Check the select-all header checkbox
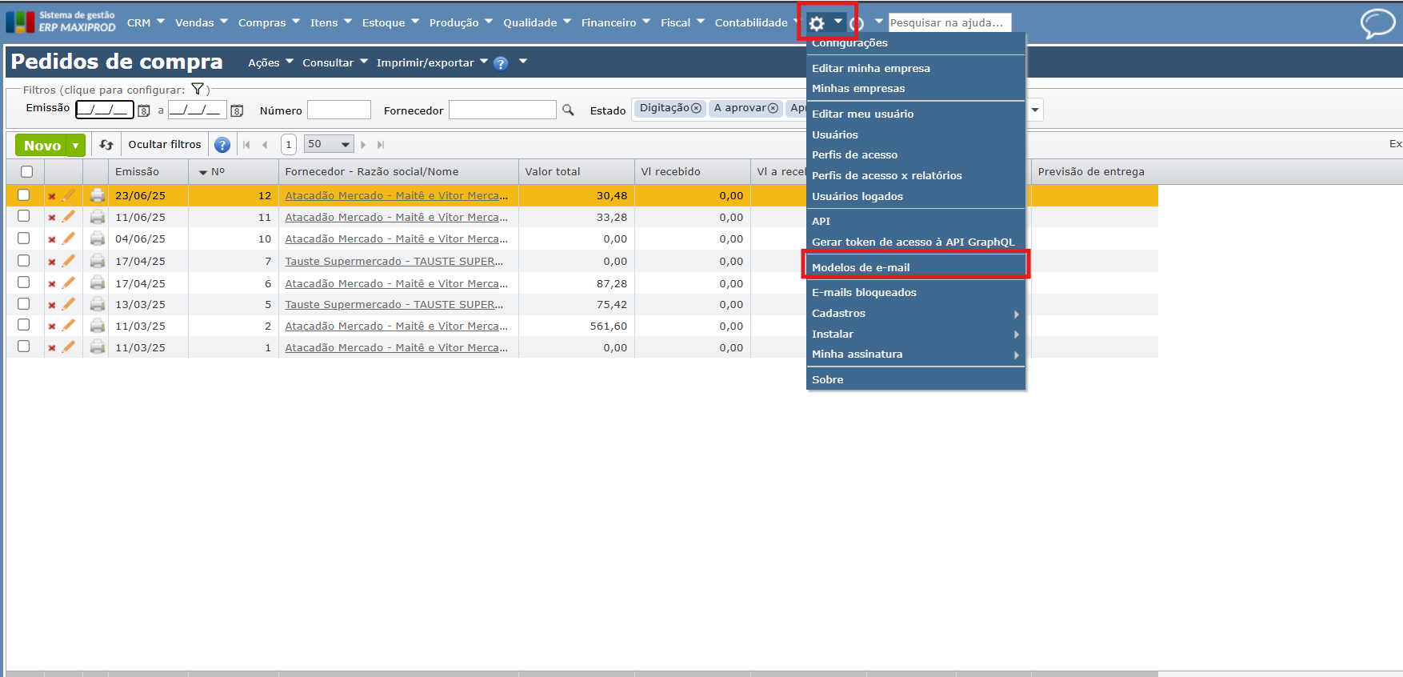The image size is (1403, 677). 26,171
